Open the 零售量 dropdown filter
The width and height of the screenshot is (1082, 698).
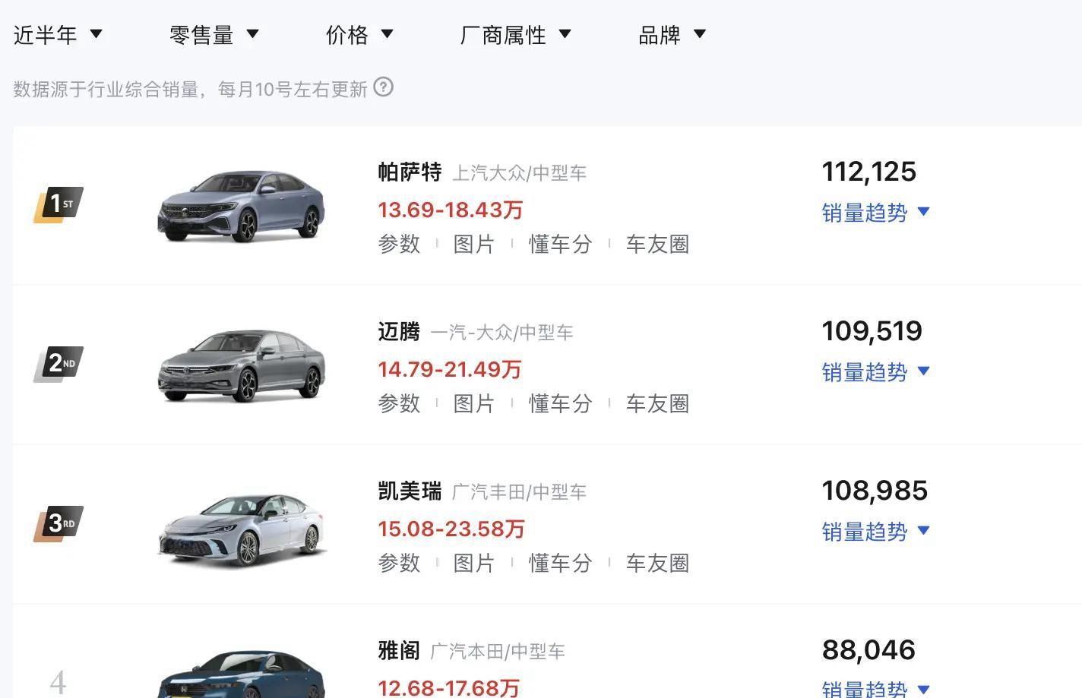pyautogui.click(x=214, y=35)
